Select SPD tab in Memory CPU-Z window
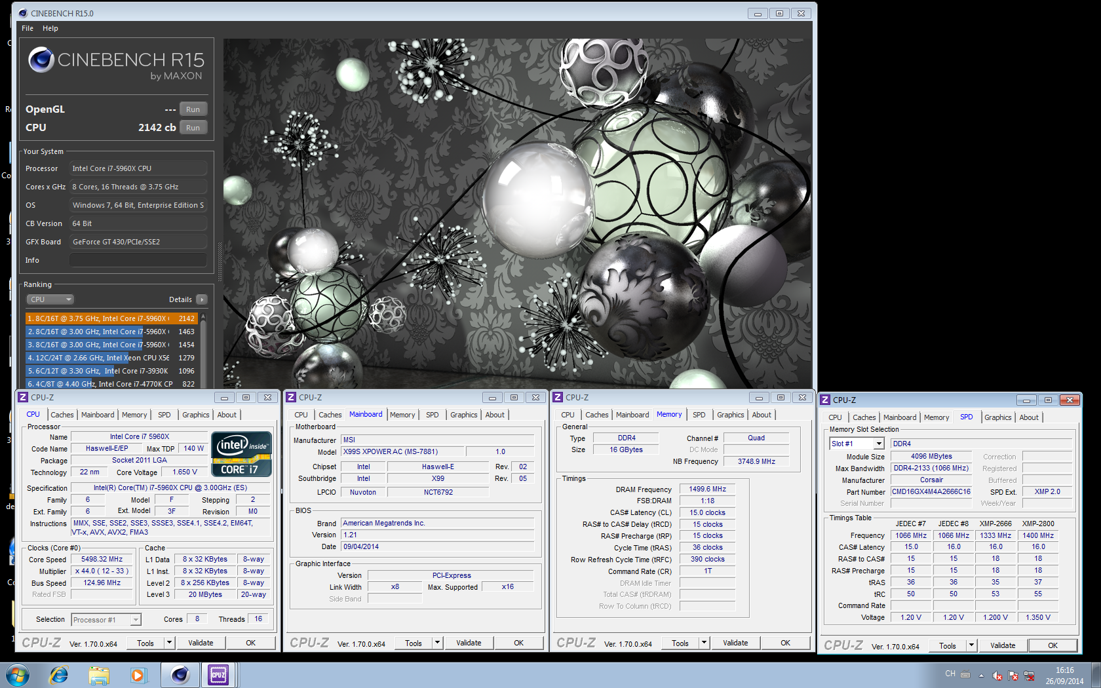Viewport: 1101px width, 688px height. 699,415
